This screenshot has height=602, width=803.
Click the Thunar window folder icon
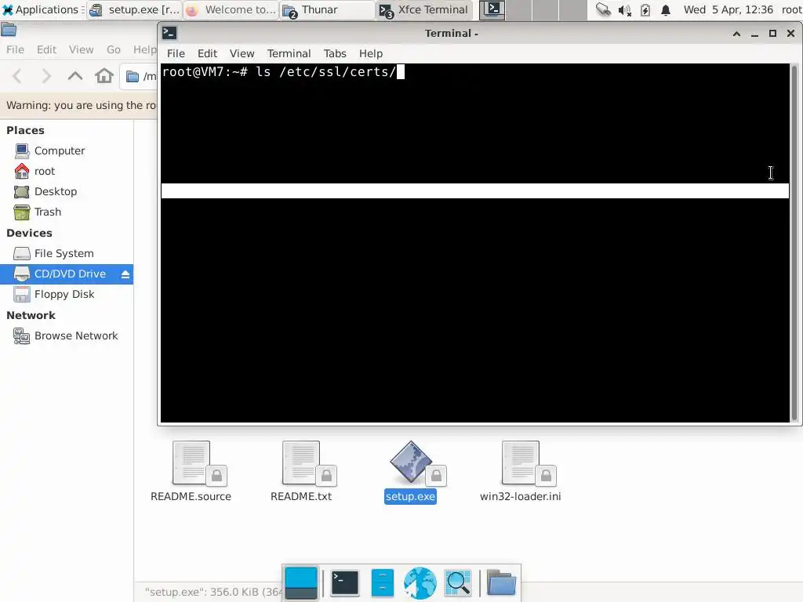(9, 31)
